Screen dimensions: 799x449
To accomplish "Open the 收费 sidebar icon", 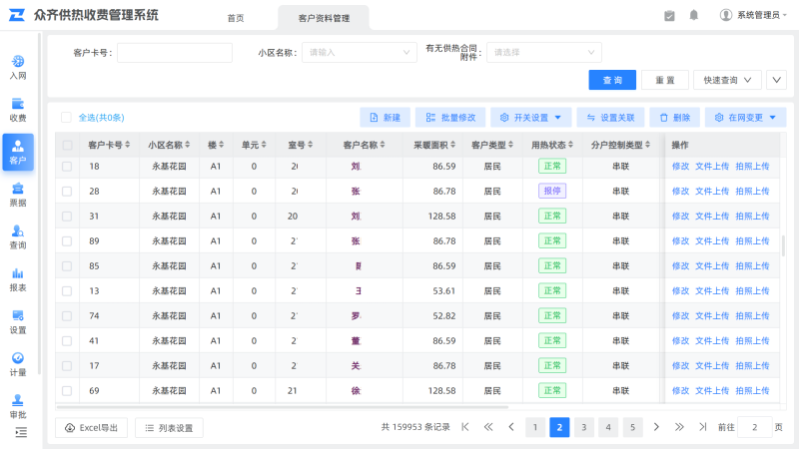I will point(18,110).
